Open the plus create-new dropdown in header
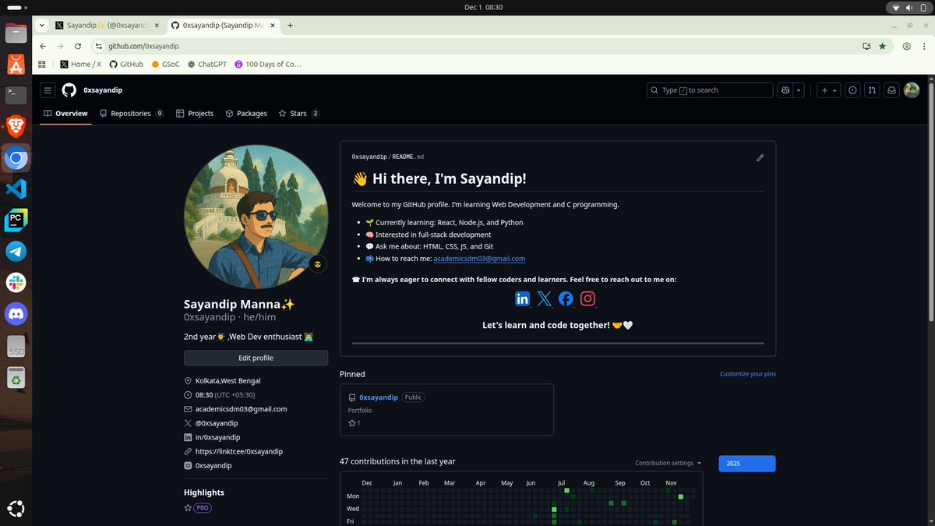Viewport: 935px width, 526px height. tap(828, 90)
